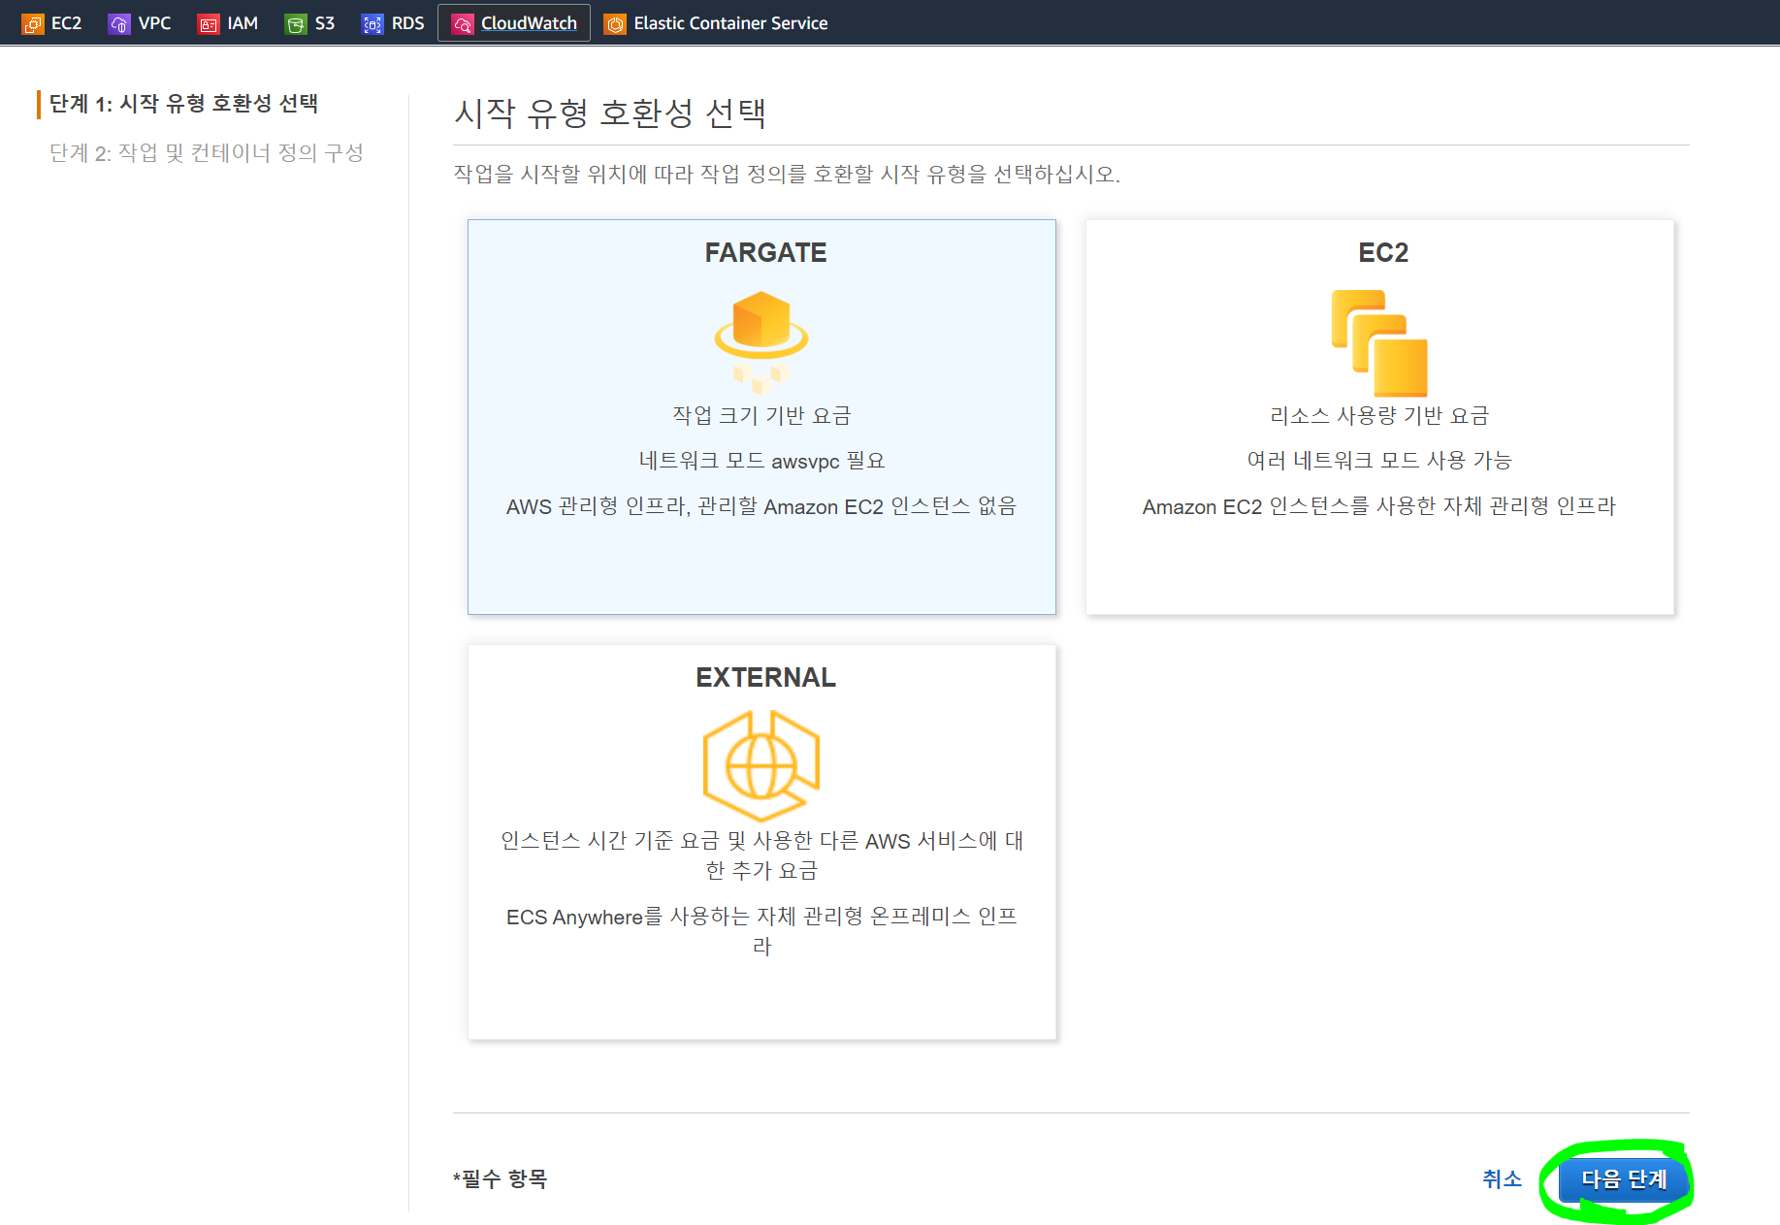This screenshot has height=1225, width=1780.
Task: Open the CloudWatch shortcut label
Action: pyautogui.click(x=529, y=23)
